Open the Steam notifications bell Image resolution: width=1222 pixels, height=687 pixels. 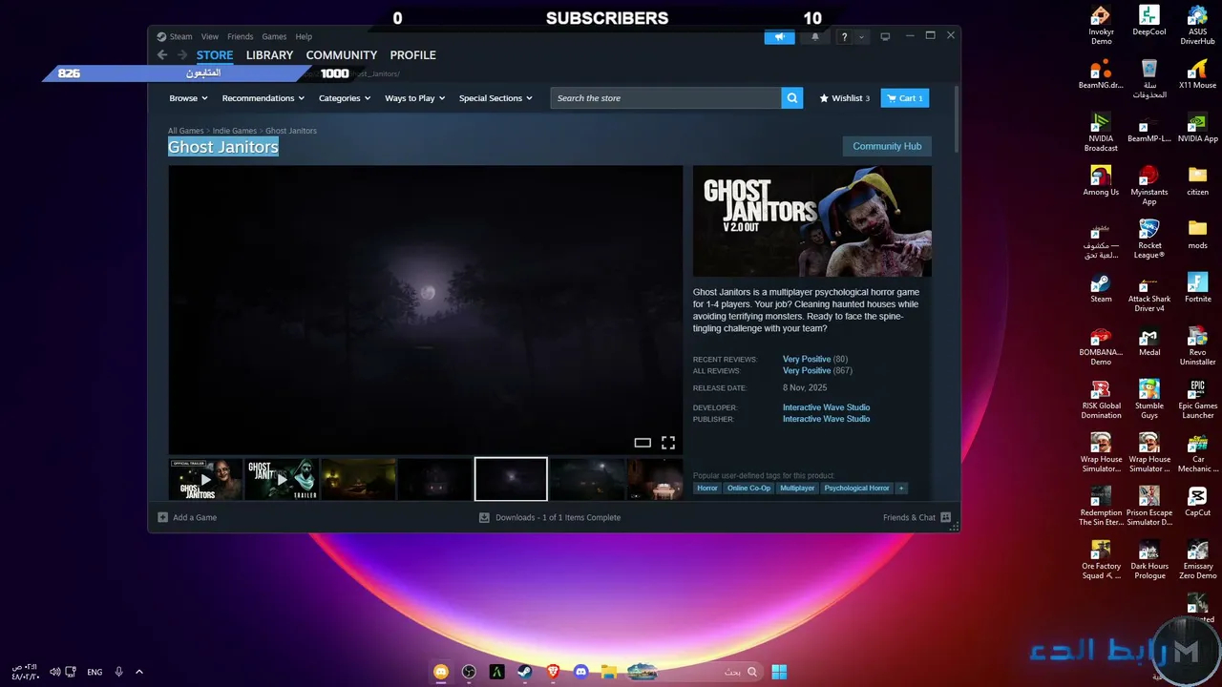(814, 37)
